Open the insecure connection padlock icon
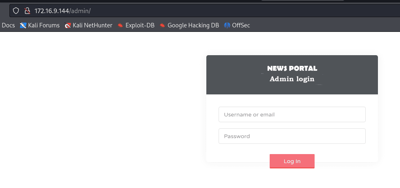 click(x=27, y=11)
